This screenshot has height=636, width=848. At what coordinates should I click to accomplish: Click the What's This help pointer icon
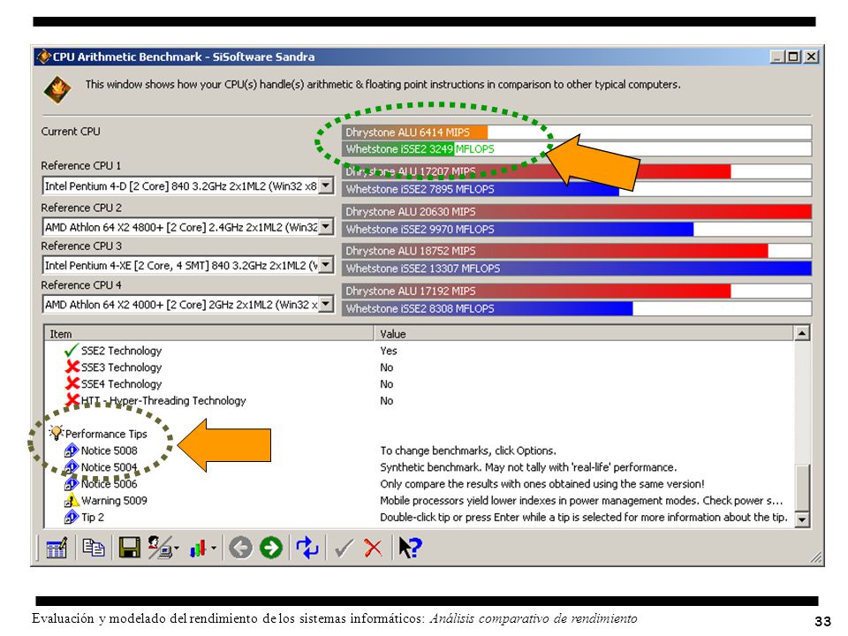click(410, 548)
